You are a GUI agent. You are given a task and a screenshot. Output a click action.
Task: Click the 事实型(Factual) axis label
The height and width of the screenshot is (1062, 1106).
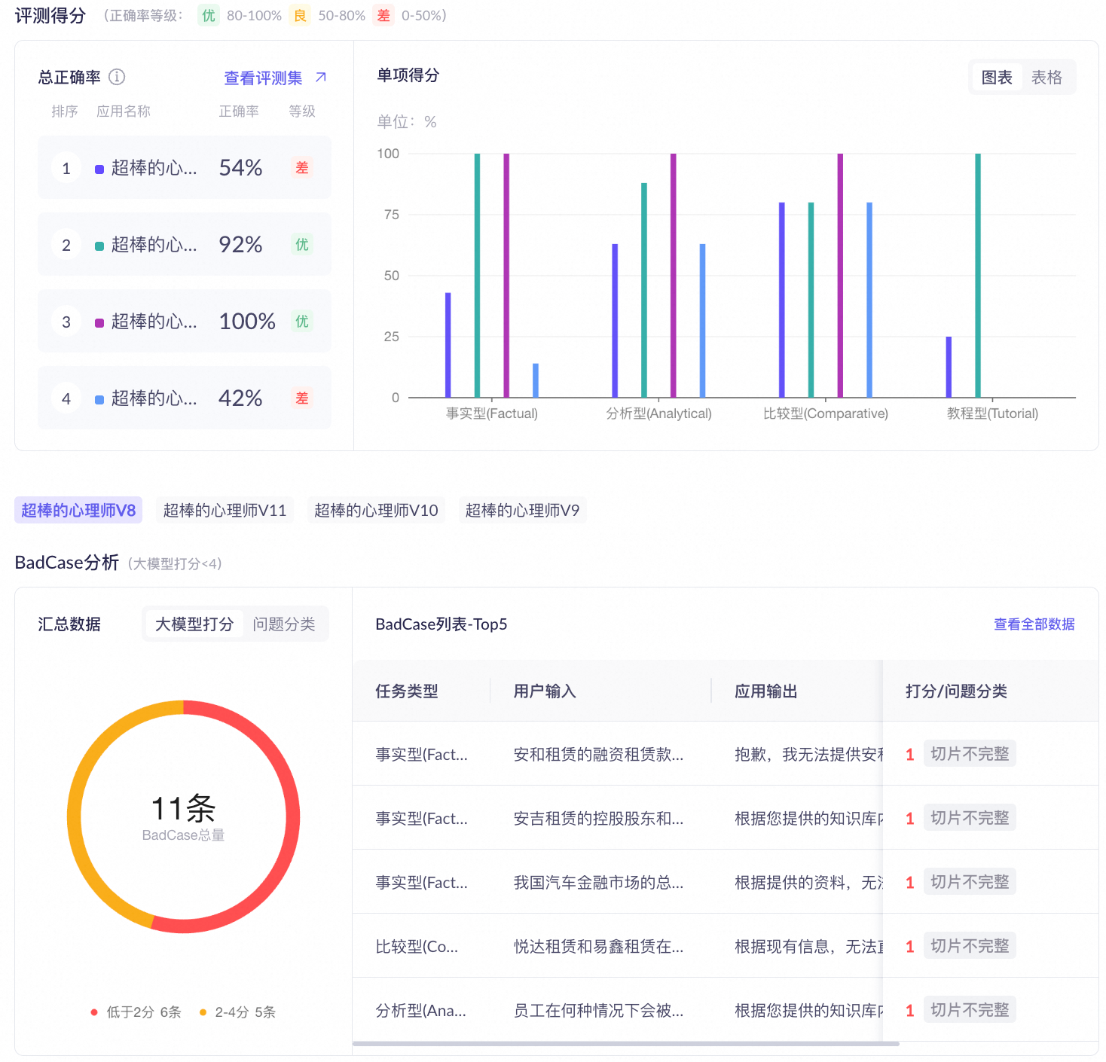(x=492, y=413)
